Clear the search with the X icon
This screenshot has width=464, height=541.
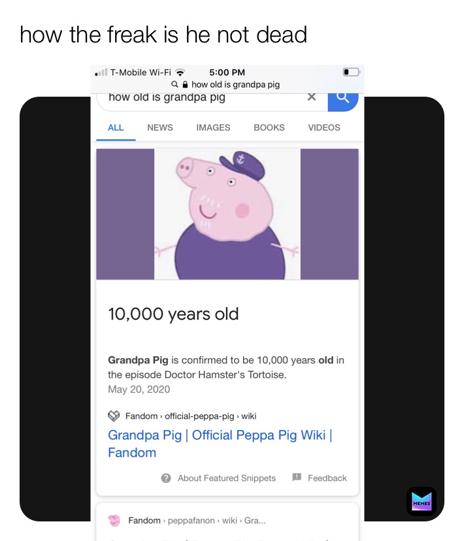coord(312,96)
